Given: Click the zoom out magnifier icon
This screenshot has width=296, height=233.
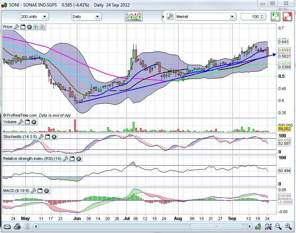Looking at the screenshot, I should (x=278, y=227).
